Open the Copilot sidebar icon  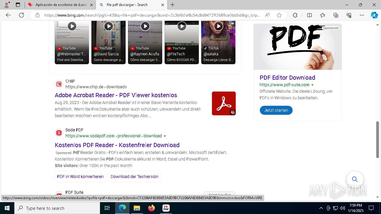374,15
